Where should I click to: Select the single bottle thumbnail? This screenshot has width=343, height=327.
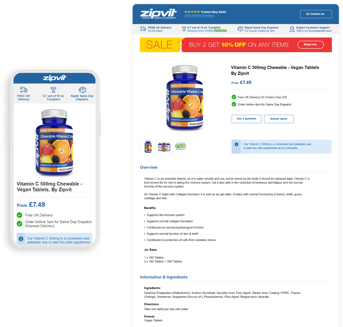click(x=148, y=147)
